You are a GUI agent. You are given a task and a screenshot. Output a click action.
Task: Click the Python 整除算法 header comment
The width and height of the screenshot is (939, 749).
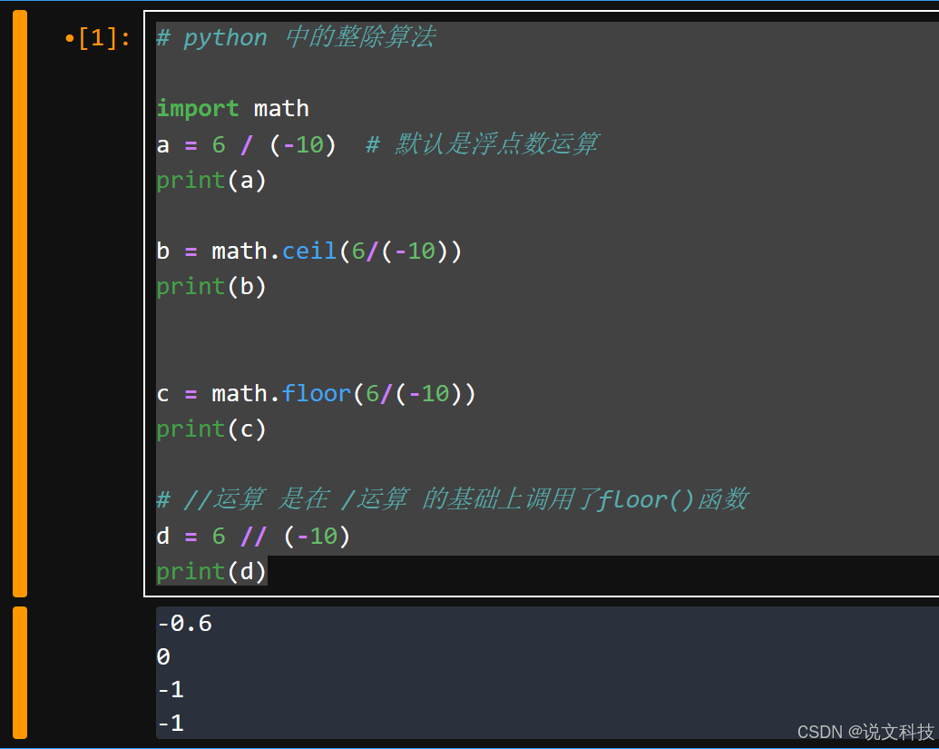click(x=295, y=37)
